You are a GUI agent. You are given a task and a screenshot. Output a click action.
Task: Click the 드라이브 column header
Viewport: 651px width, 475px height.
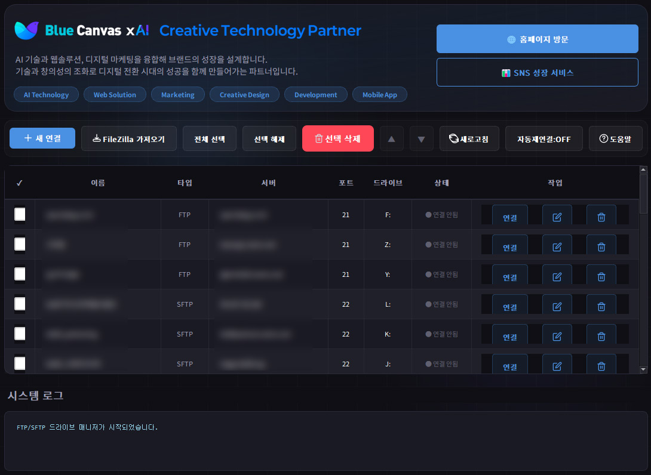tap(388, 183)
